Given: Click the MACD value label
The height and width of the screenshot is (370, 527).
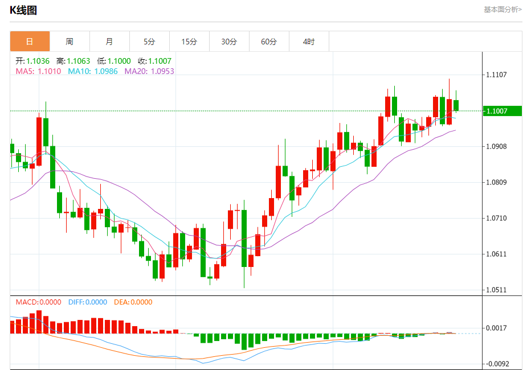Looking at the screenshot, I should coord(38,302).
